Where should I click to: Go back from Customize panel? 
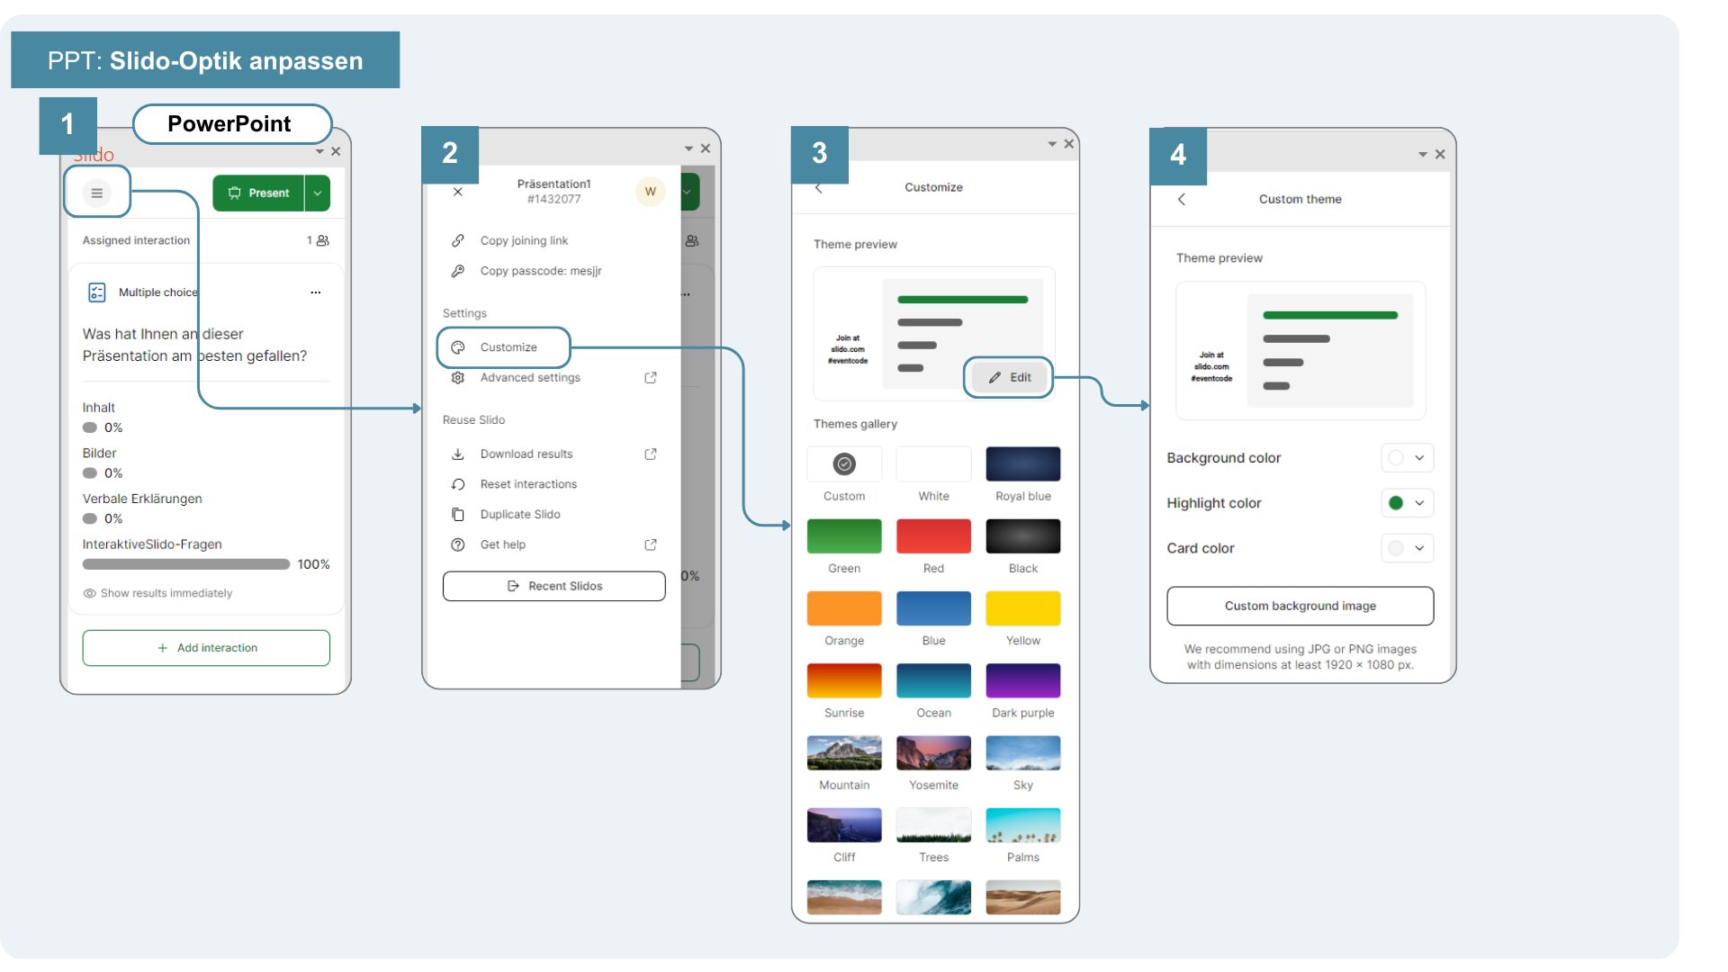coord(819,188)
